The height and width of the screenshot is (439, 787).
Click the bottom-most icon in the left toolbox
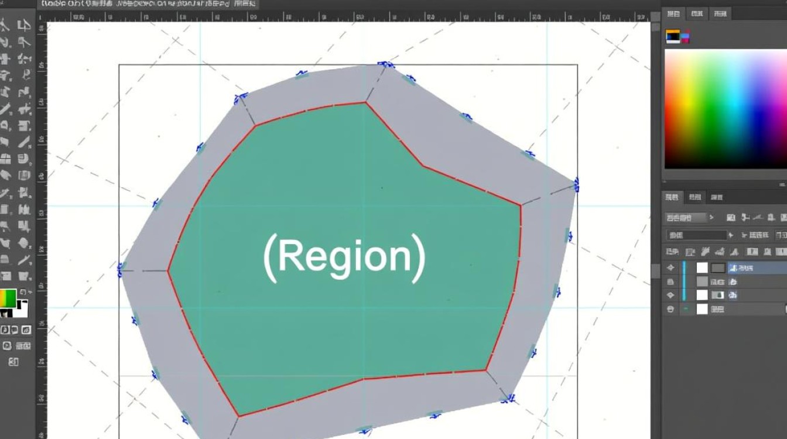tap(12, 362)
